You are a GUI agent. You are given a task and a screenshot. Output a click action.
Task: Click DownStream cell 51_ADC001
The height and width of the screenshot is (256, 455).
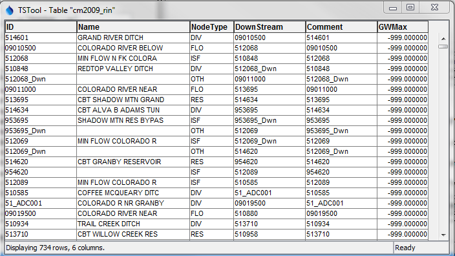click(270, 193)
